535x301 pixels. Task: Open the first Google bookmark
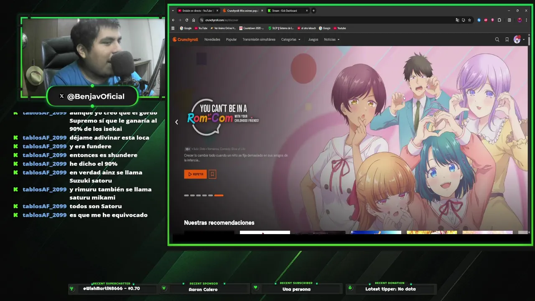186,28
